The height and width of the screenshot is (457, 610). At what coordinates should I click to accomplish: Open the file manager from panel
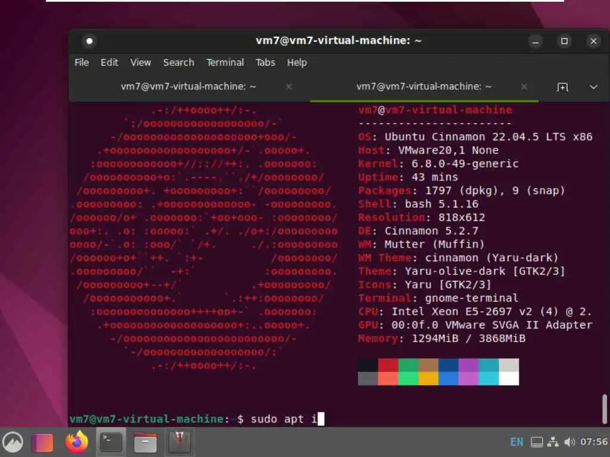(x=145, y=443)
